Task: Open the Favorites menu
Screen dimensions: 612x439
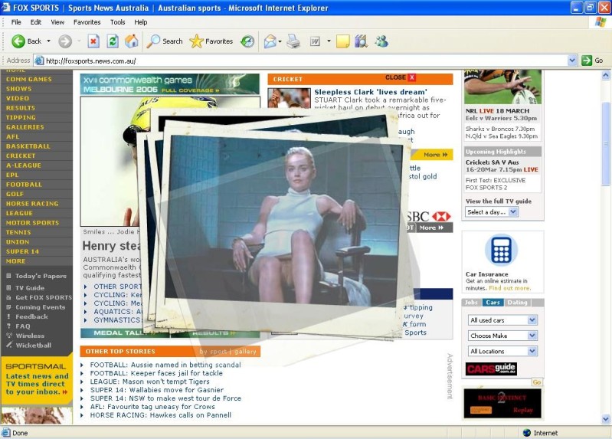Action: click(87, 22)
